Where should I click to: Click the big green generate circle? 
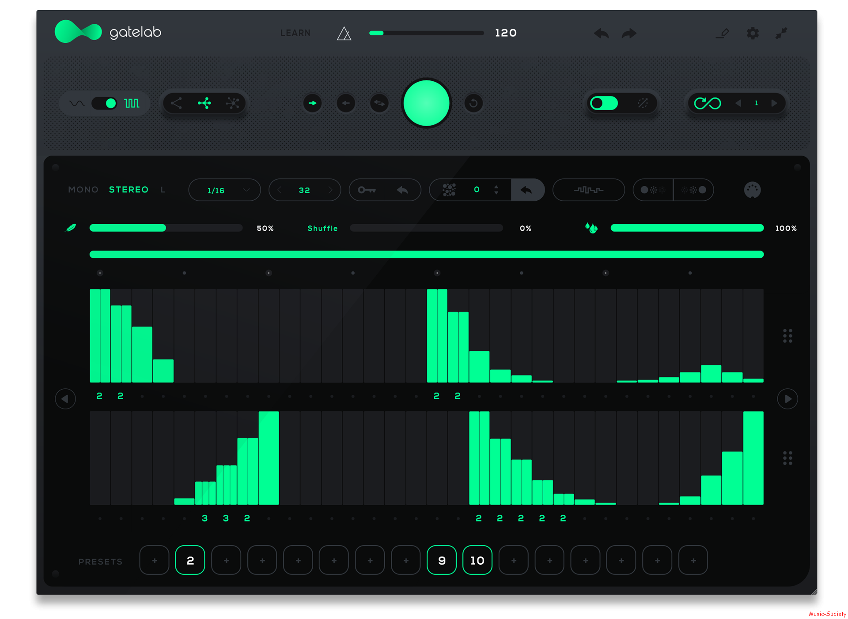(426, 103)
